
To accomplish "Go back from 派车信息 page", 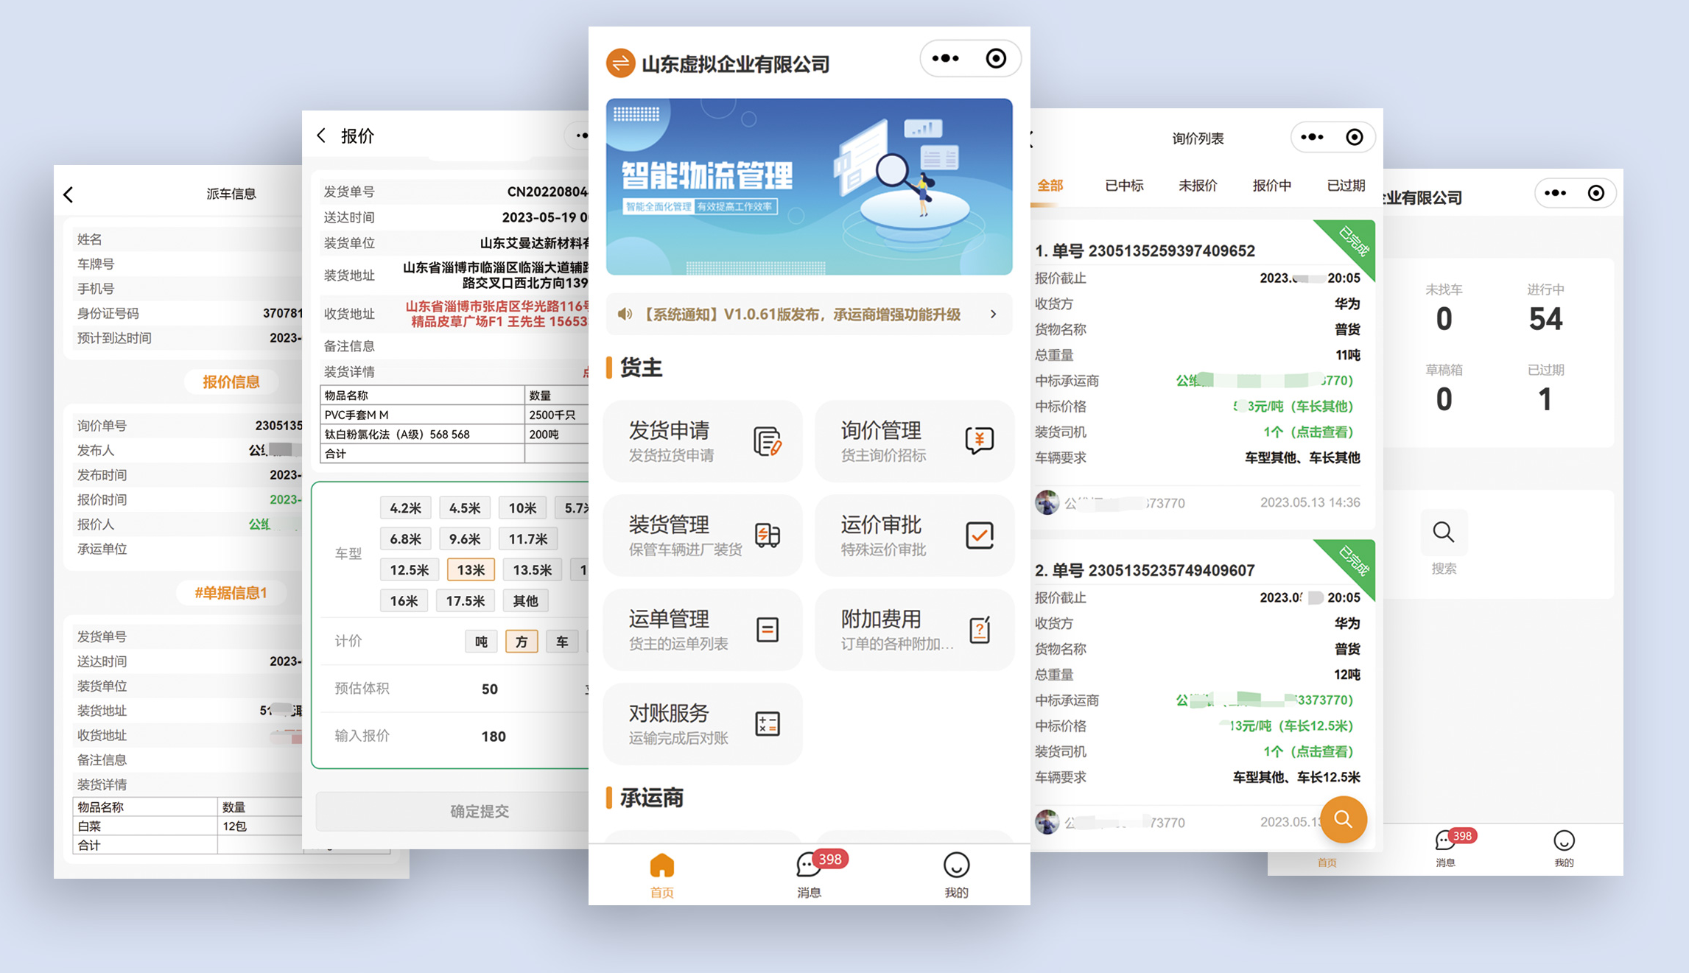I will click(69, 194).
